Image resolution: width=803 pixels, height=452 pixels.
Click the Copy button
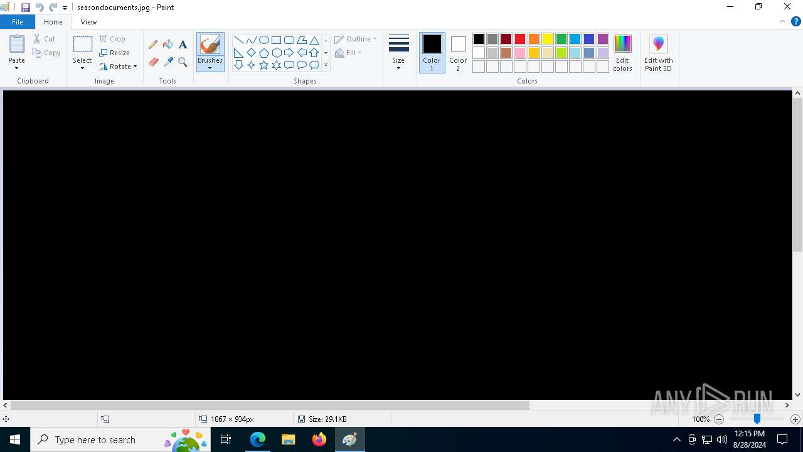[x=47, y=53]
